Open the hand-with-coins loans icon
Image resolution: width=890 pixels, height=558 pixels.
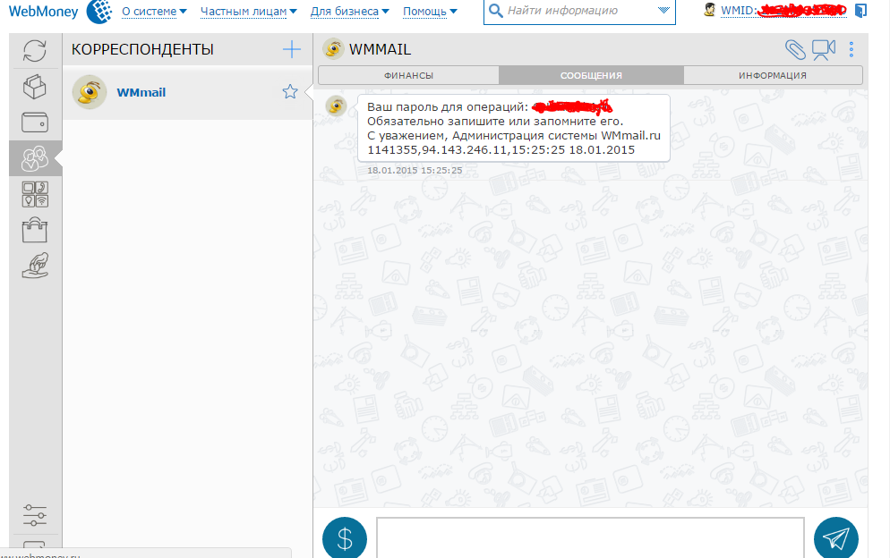point(35,266)
